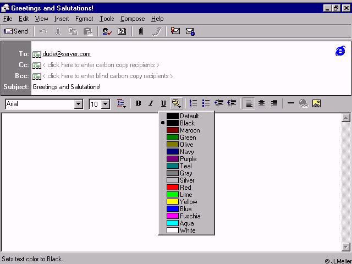Click the Bcc blind carbon copy field

pos(108,76)
